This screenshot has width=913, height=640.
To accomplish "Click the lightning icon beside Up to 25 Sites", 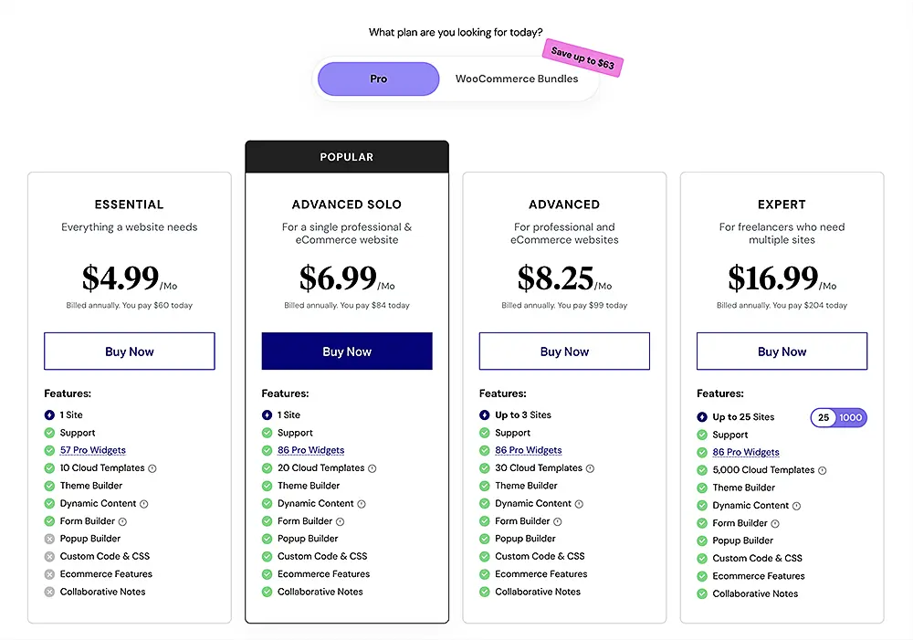I will (x=702, y=417).
